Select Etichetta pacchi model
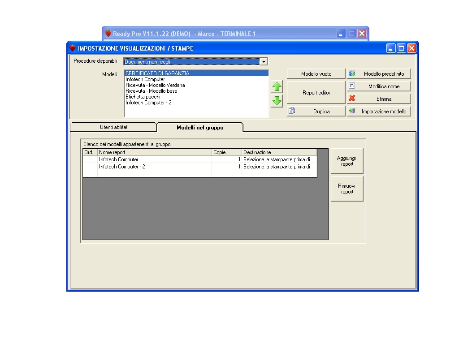The image size is (459, 344). (196, 97)
